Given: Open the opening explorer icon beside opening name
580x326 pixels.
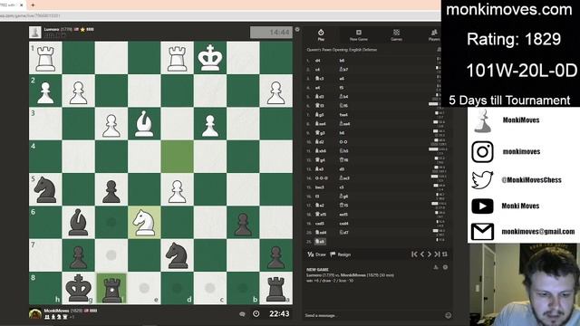Looking at the screenshot, I should coord(439,50).
